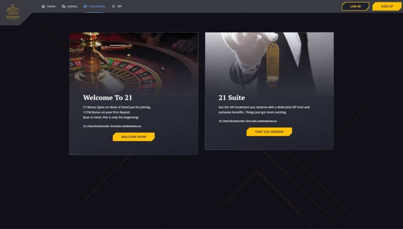
Task: Go to the Games section
Action: [x=72, y=6]
